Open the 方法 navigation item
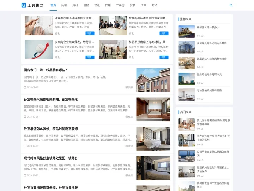 click(x=155, y=5)
